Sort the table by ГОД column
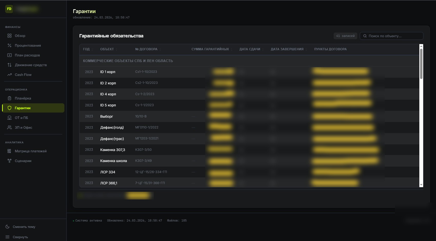 click(88, 49)
